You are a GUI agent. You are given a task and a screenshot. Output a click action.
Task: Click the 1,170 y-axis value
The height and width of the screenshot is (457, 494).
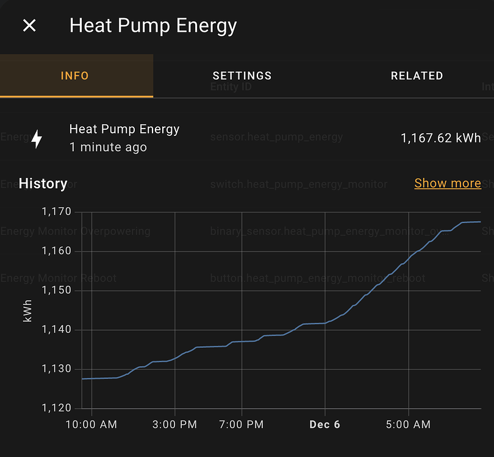tap(58, 211)
